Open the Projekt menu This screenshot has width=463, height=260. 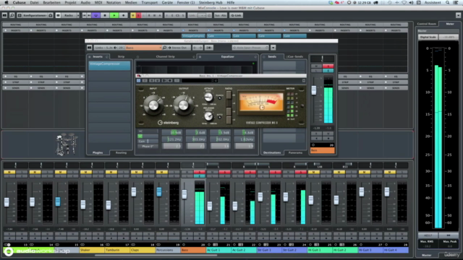(71, 2)
